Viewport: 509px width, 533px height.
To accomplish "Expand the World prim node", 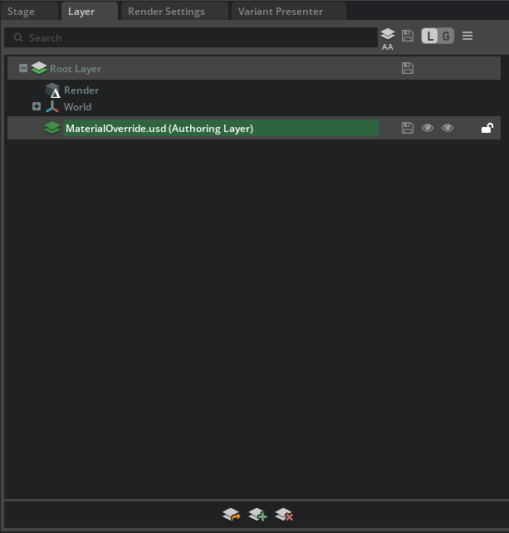I will [x=37, y=106].
